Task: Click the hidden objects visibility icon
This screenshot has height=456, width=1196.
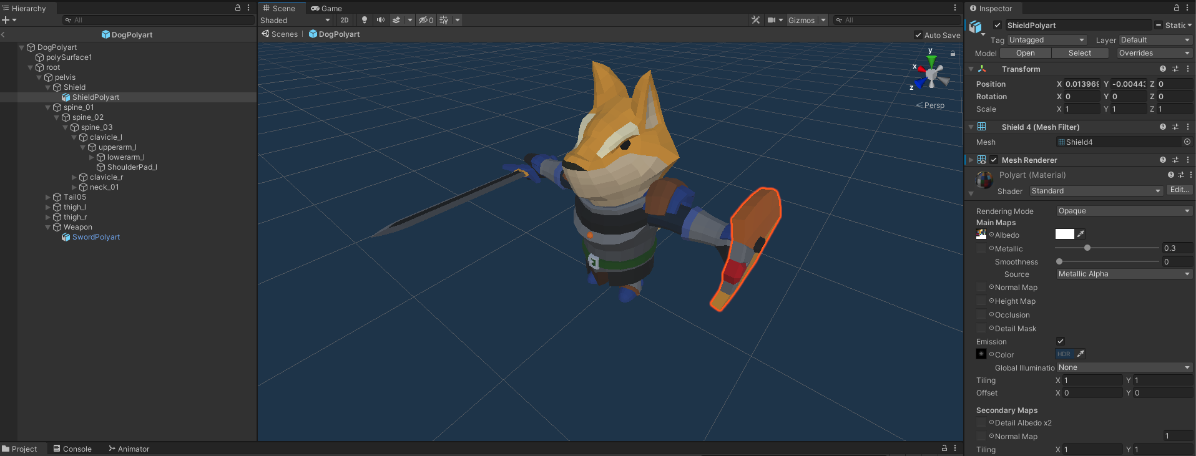Action: pyautogui.click(x=426, y=20)
